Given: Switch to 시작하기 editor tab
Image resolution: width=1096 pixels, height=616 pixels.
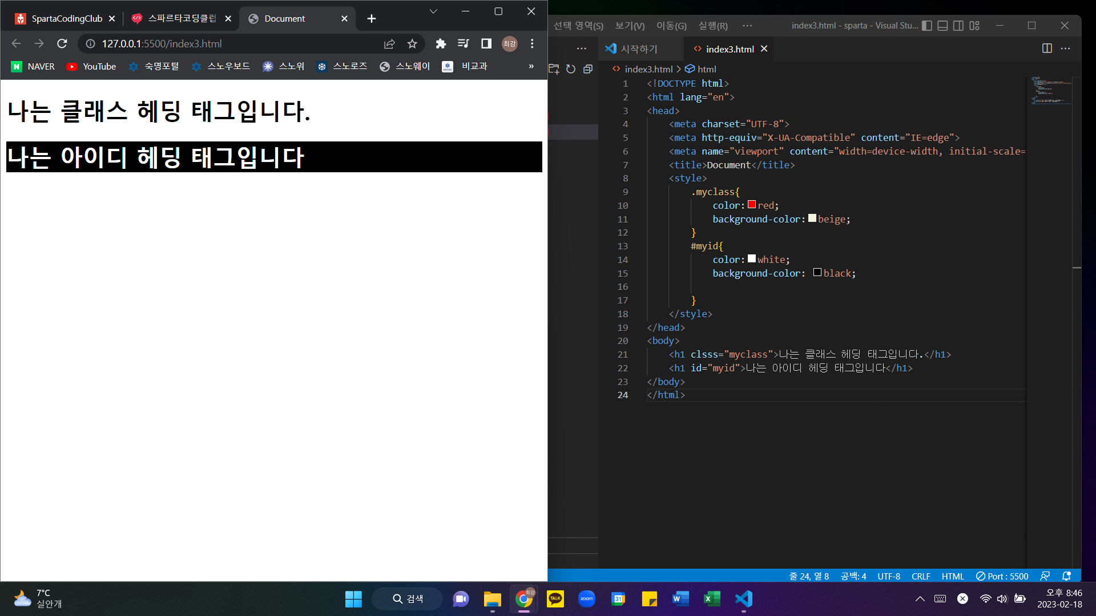Looking at the screenshot, I should coord(640,49).
